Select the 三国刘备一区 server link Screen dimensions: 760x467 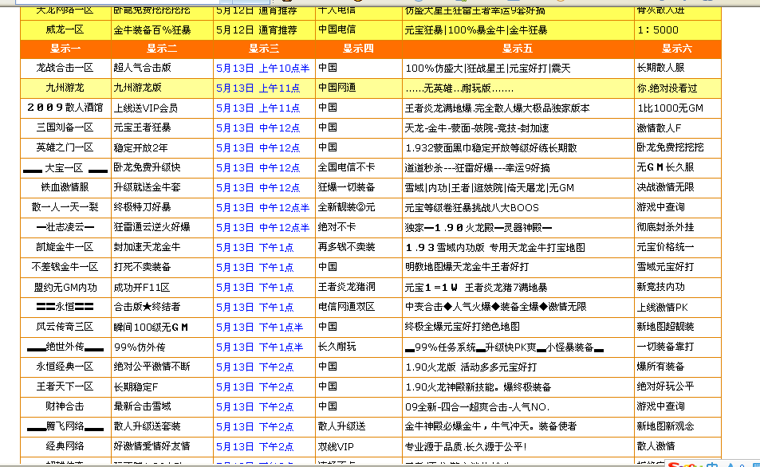[x=65, y=128]
